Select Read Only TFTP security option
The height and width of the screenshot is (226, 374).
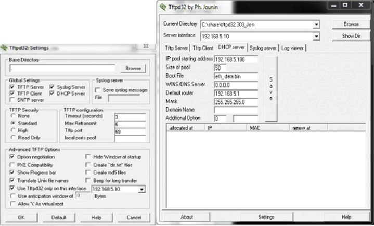[x=13, y=137]
